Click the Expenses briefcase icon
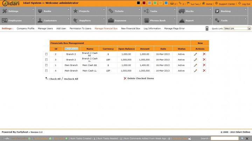This screenshot has height=141, width=252. [111, 20]
